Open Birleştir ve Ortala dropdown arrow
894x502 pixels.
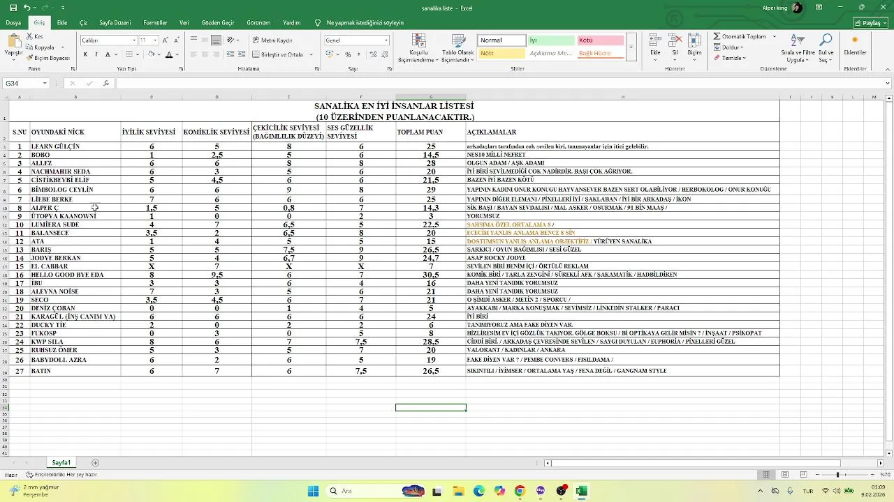coord(311,54)
